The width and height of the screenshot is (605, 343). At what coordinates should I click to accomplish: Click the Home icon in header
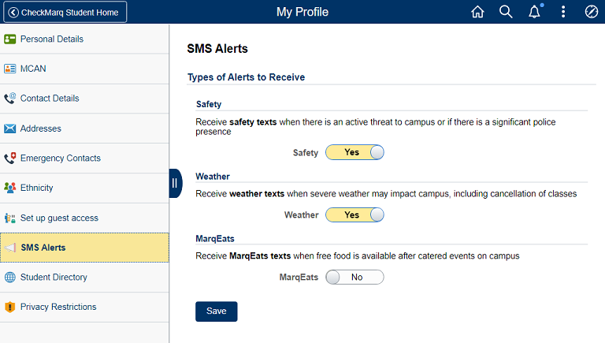pyautogui.click(x=477, y=12)
